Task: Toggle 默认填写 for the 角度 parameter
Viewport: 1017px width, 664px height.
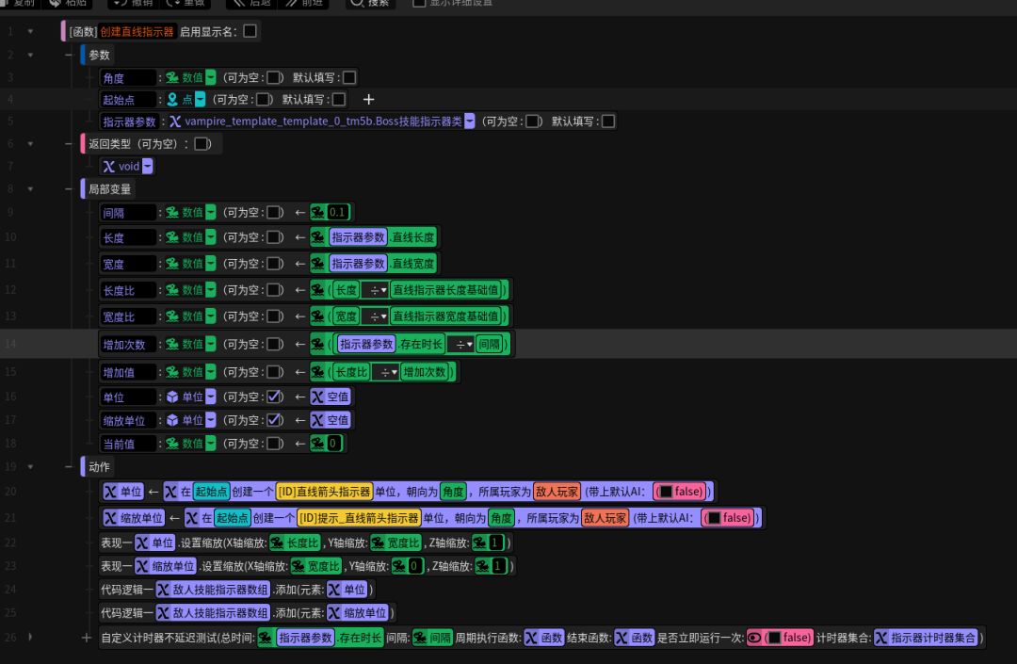Action: tap(349, 77)
